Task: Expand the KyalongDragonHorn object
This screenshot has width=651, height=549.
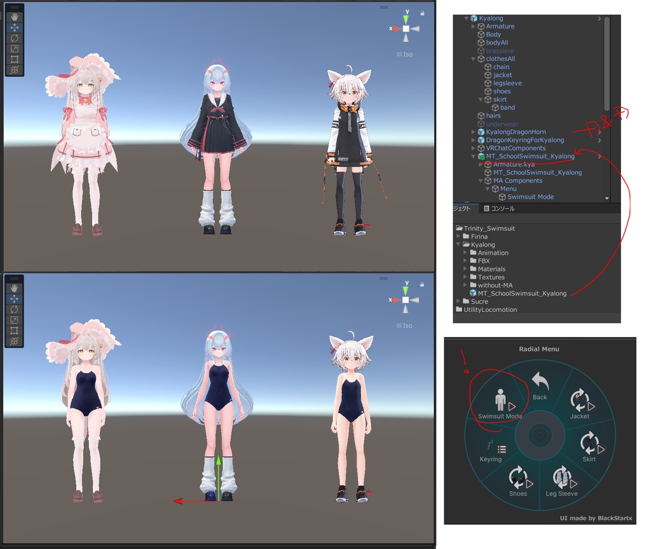Action: click(473, 132)
